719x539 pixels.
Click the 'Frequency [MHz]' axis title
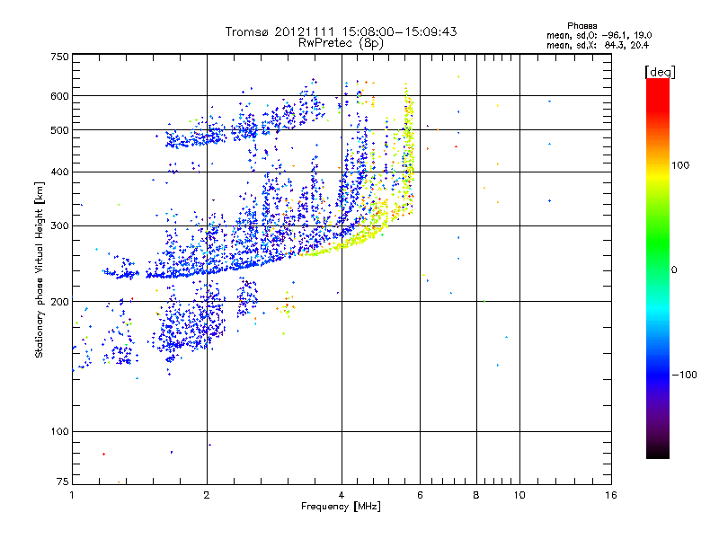click(341, 507)
